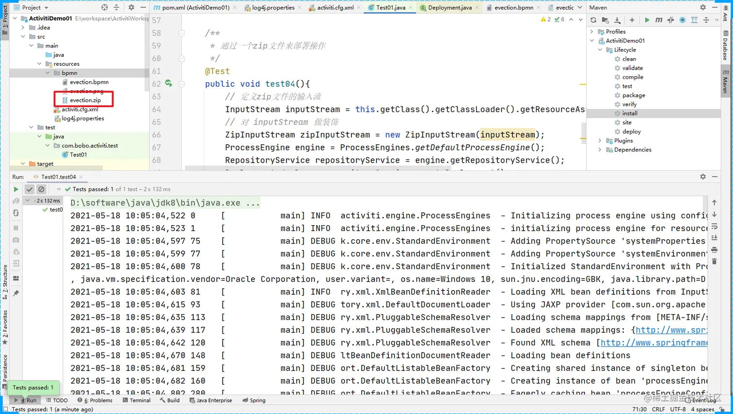
Task: Rerun the test with the green play icon
Action: (16, 189)
